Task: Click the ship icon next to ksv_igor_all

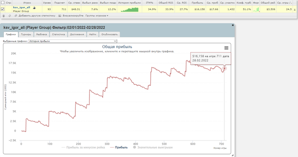Action: click(x=34, y=8)
